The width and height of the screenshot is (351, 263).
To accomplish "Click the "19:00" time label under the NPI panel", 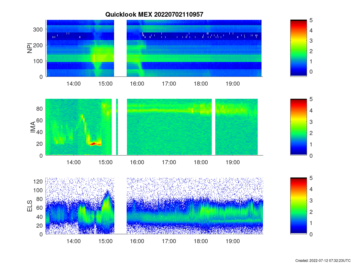I will [x=233, y=84].
